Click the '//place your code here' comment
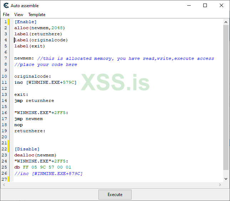 46,65
